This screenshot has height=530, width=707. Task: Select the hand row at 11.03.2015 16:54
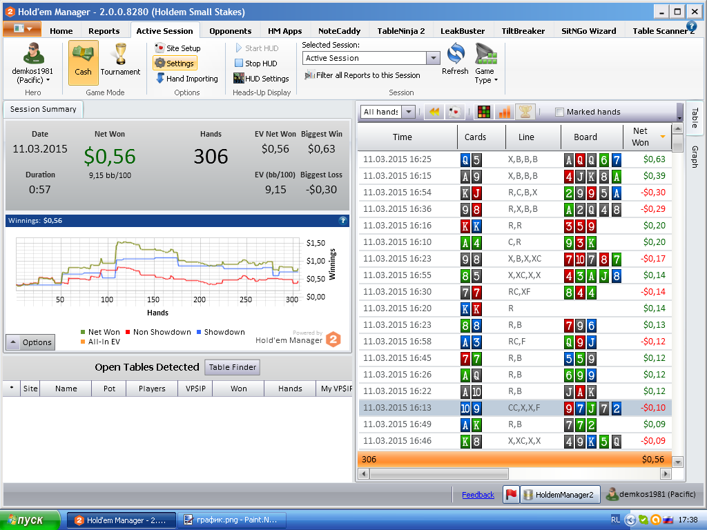coord(515,193)
